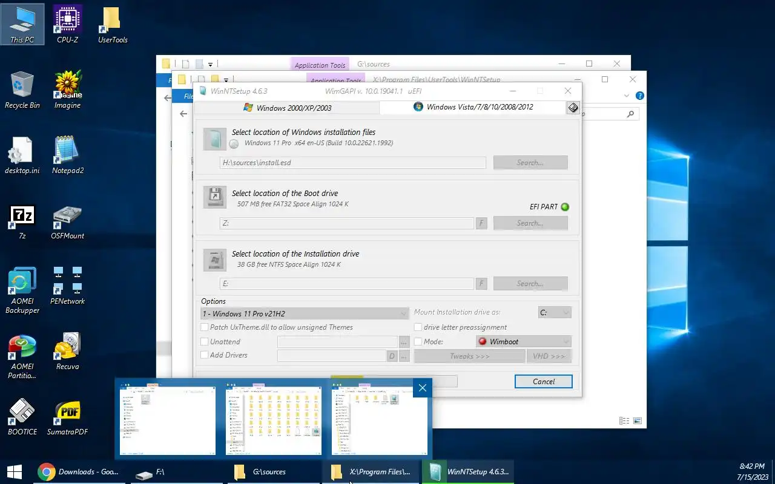Open the Help icon in the WinNTSetup folder window
This screenshot has height=484, width=775.
point(639,96)
